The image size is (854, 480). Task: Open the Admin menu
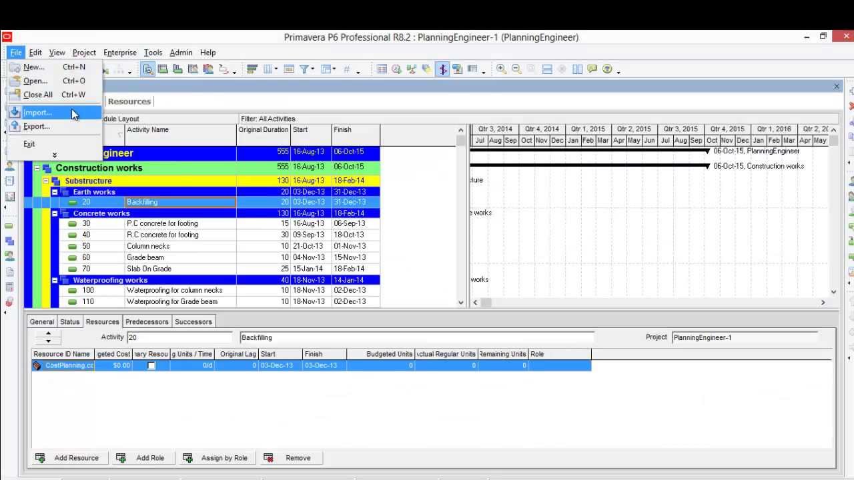point(181,53)
